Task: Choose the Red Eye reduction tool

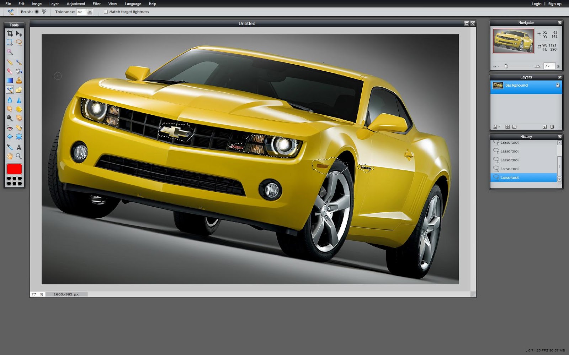Action: click(x=10, y=127)
